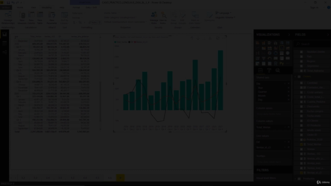Collapse the Fields pane

(328, 35)
